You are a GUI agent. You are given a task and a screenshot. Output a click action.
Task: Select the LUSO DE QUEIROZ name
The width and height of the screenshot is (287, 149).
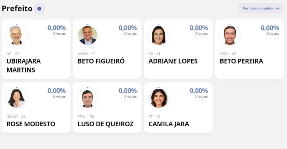coord(106,124)
